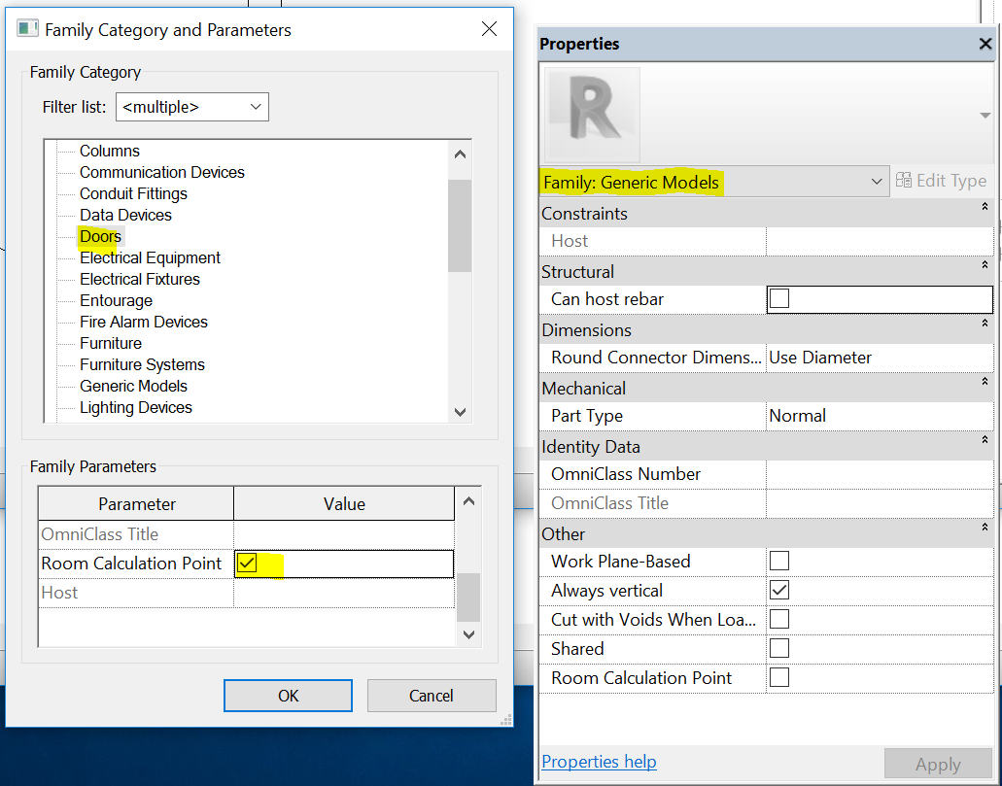Enable the Work Plane-Based checkbox

(778, 561)
